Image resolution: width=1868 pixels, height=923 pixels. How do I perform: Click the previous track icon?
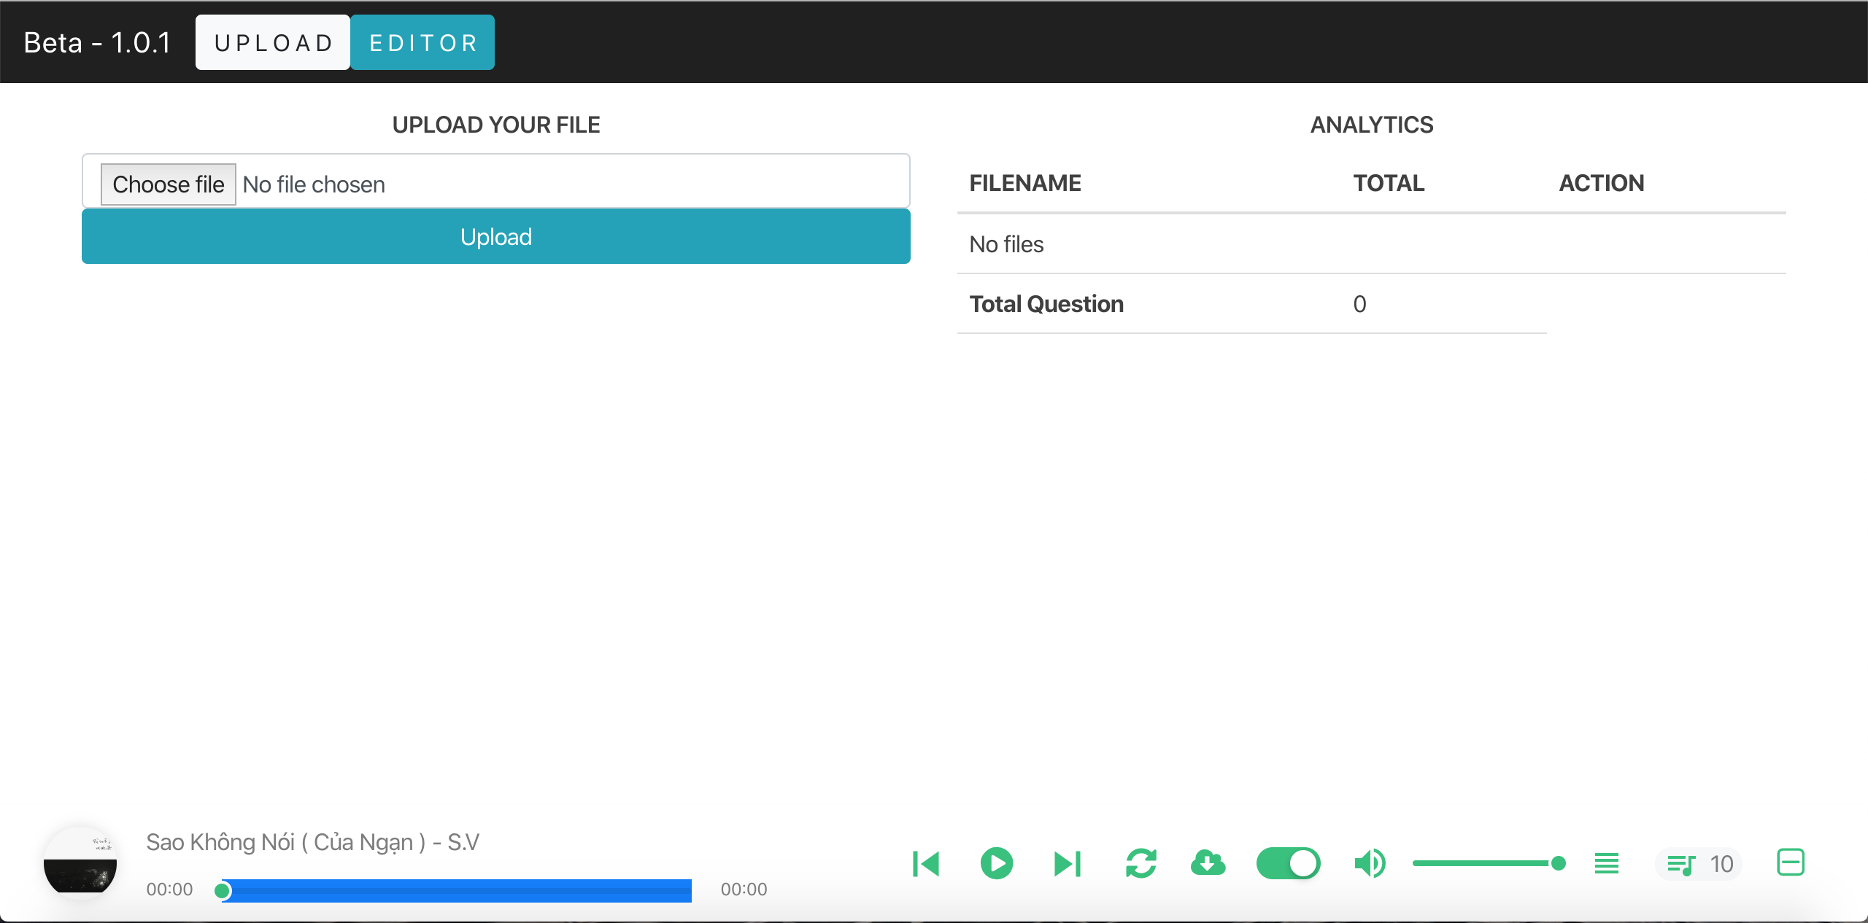(926, 864)
